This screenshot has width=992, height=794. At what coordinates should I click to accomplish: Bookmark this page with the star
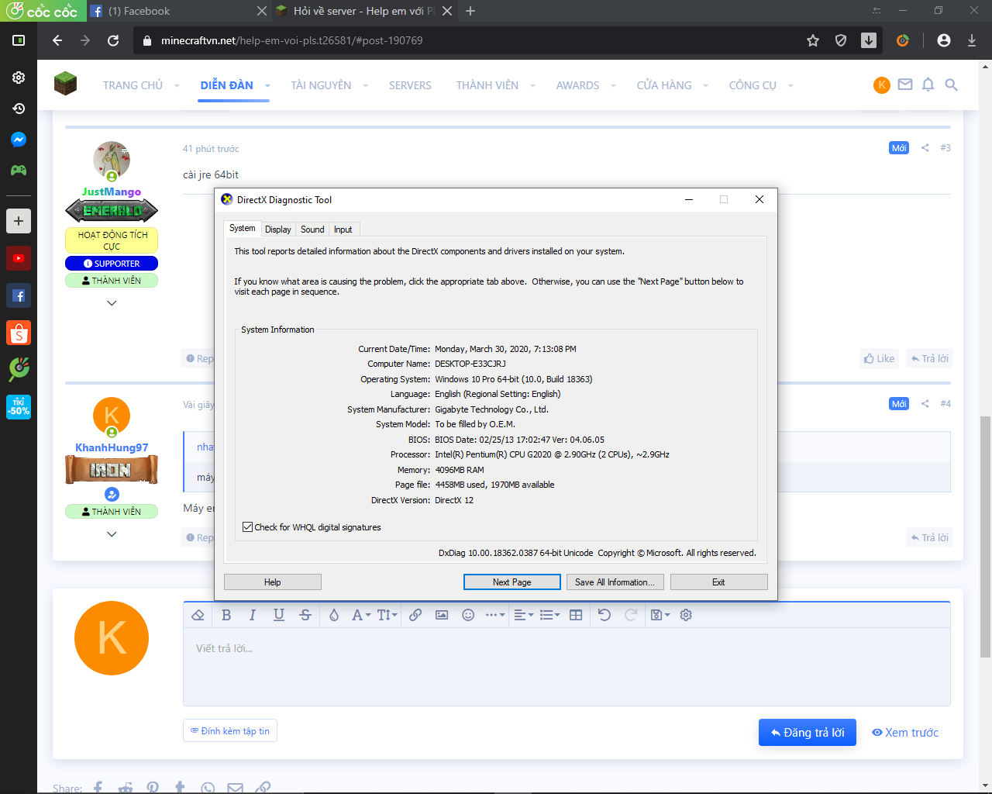813,40
